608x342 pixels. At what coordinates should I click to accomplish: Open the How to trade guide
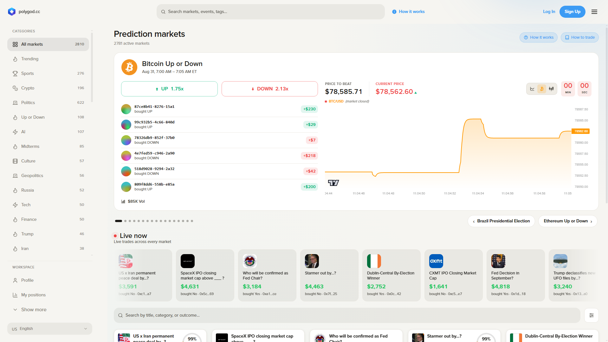580,37
